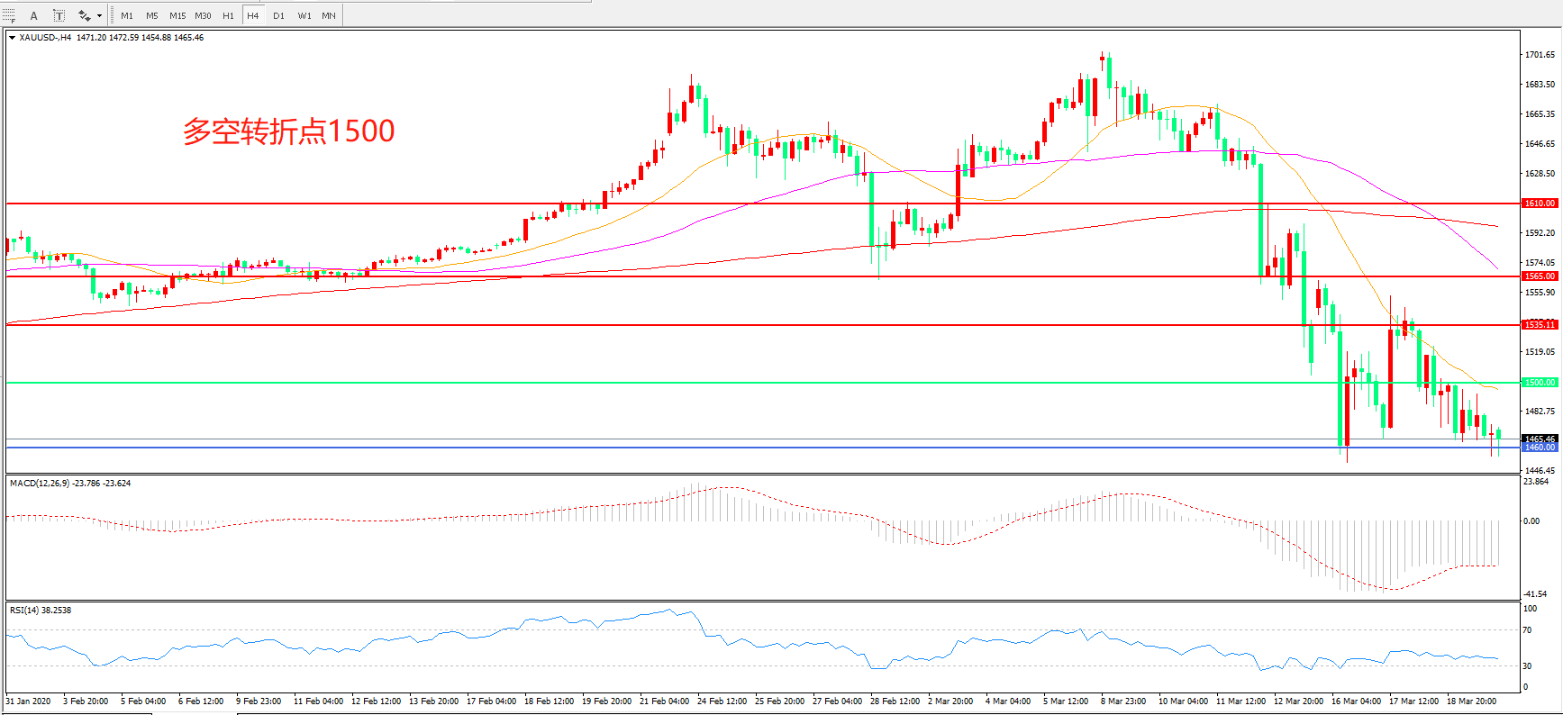Click the Arrows objects tool icon
Viewport: 1563px width, 715px height.
click(84, 15)
